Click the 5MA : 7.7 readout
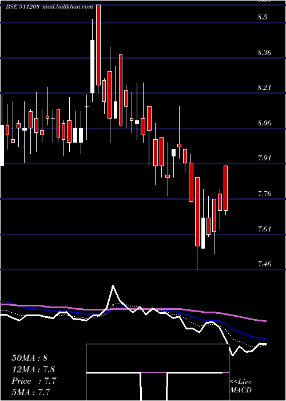This screenshot has height=401, width=286. pyautogui.click(x=31, y=392)
